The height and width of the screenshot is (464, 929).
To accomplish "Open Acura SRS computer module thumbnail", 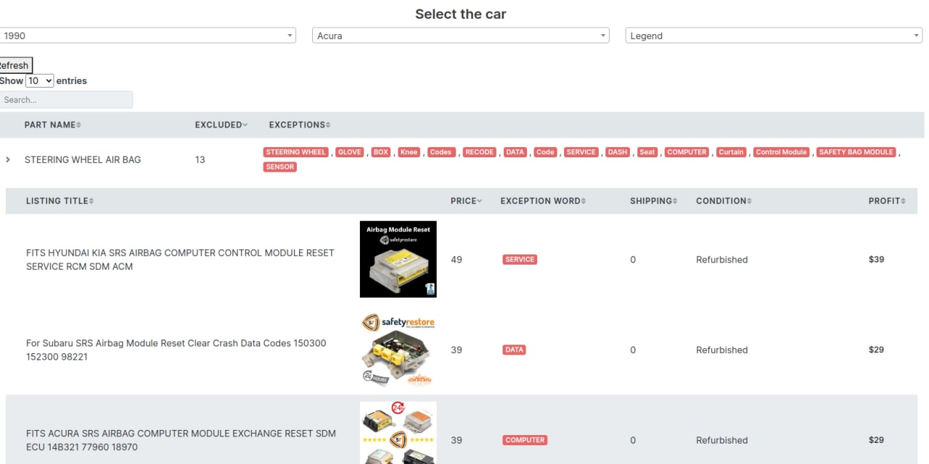I will (x=398, y=433).
